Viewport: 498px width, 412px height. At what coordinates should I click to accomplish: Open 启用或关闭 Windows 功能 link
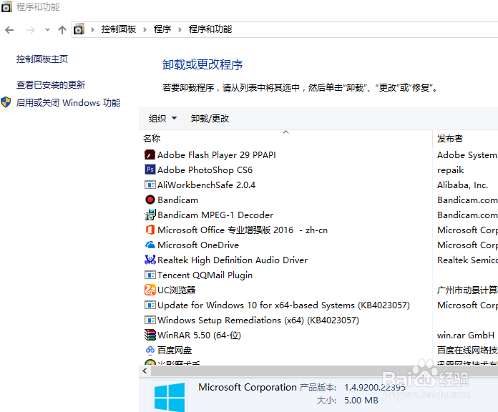coord(68,102)
